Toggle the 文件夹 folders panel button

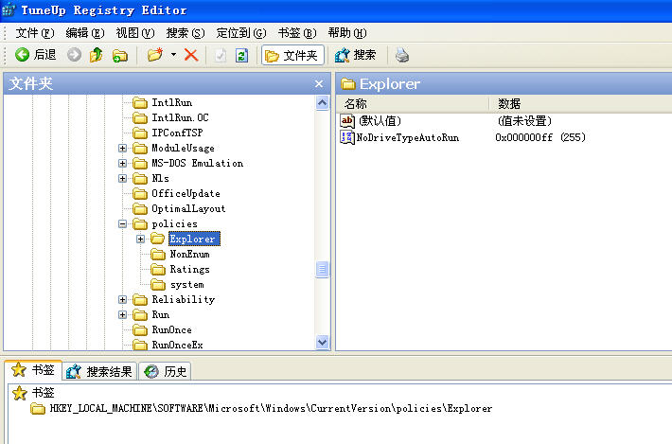pyautogui.click(x=292, y=55)
